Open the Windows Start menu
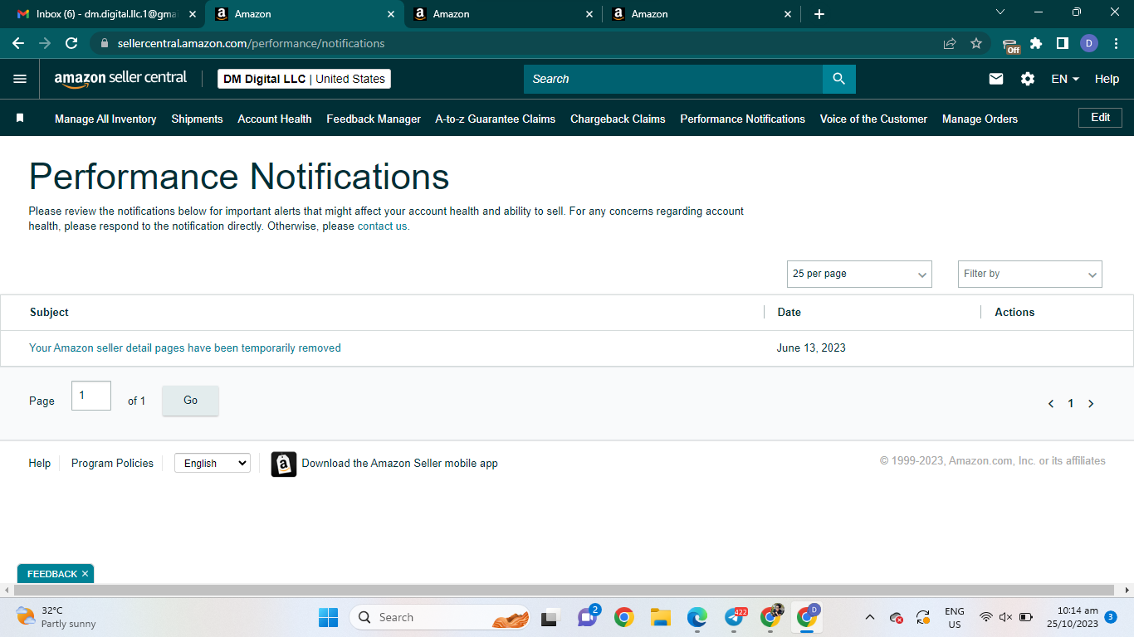The width and height of the screenshot is (1134, 637). pos(328,617)
